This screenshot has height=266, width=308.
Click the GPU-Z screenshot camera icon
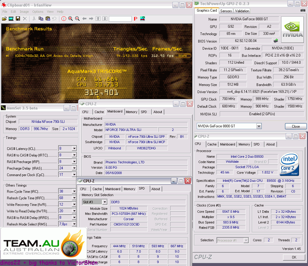(x=303, y=10)
